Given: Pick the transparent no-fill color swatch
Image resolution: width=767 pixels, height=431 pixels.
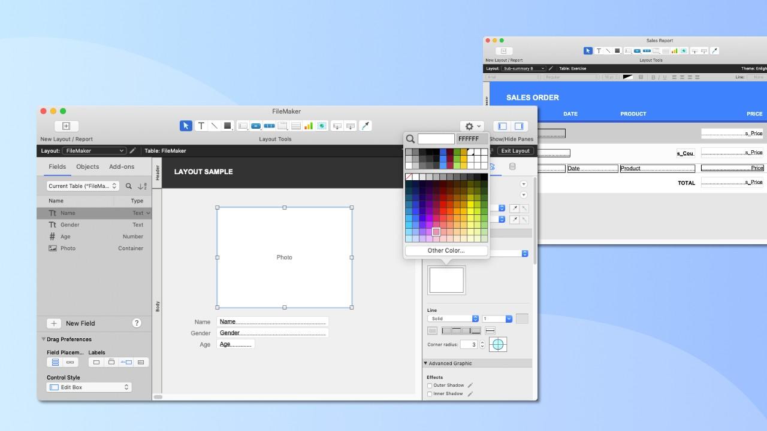Looking at the screenshot, I should pyautogui.click(x=409, y=177).
